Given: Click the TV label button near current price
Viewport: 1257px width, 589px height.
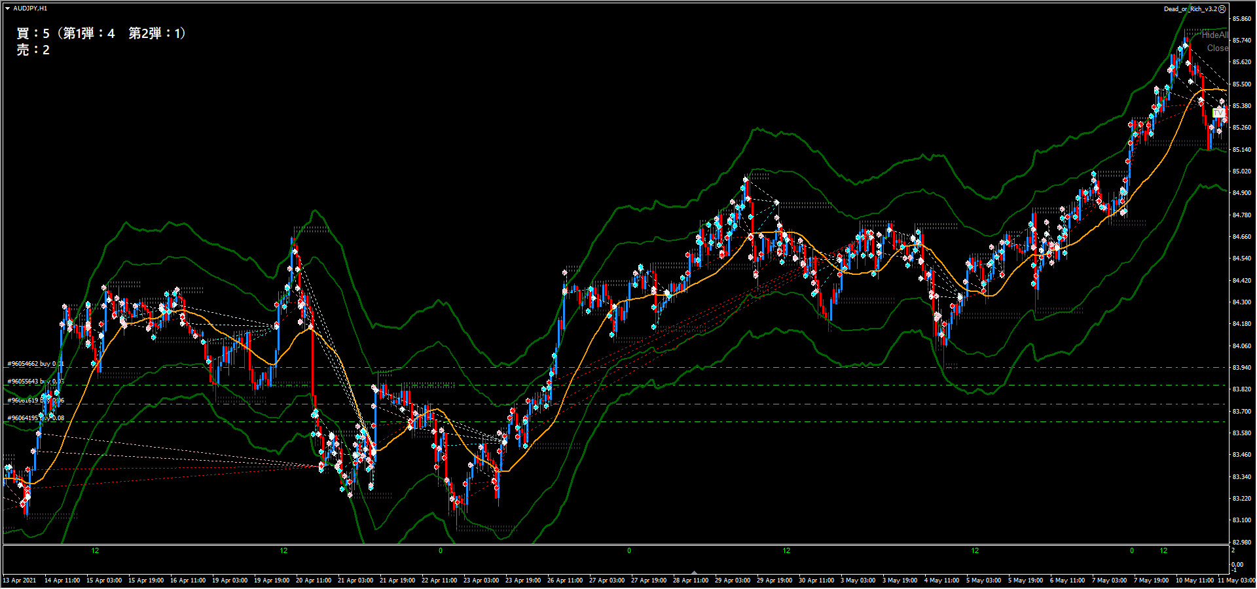Looking at the screenshot, I should 1218,113.
